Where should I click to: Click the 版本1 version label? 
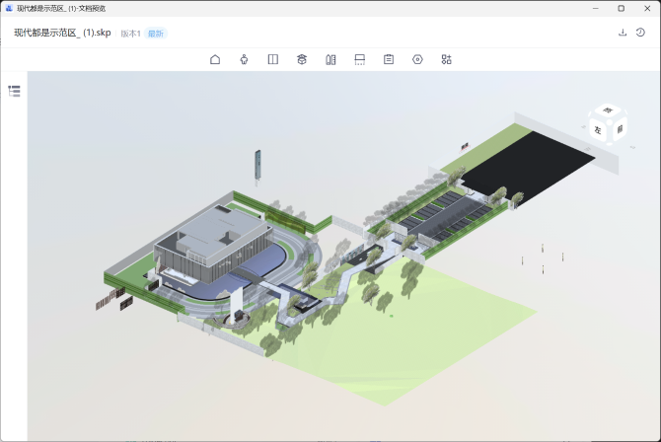pos(130,34)
